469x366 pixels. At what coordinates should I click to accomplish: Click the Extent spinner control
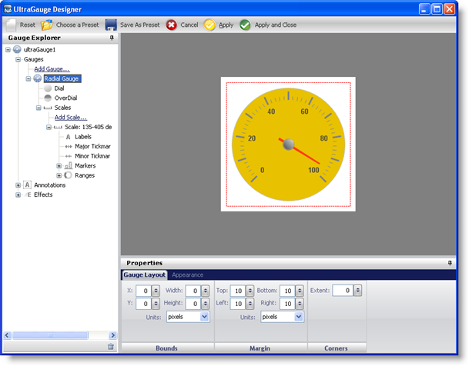click(x=358, y=291)
